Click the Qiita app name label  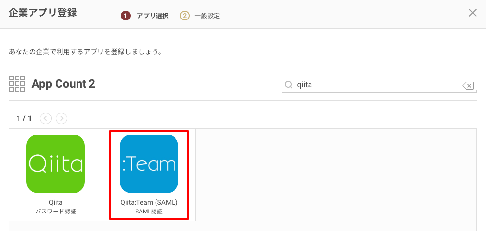point(56,202)
